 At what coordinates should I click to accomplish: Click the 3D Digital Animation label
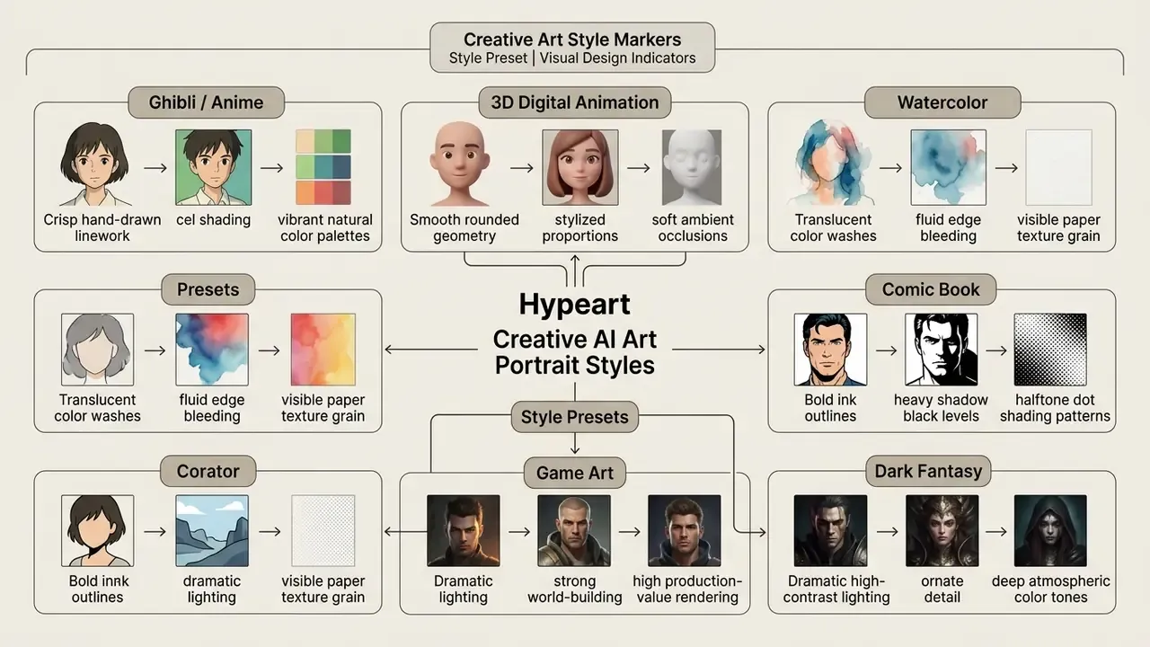coord(575,102)
